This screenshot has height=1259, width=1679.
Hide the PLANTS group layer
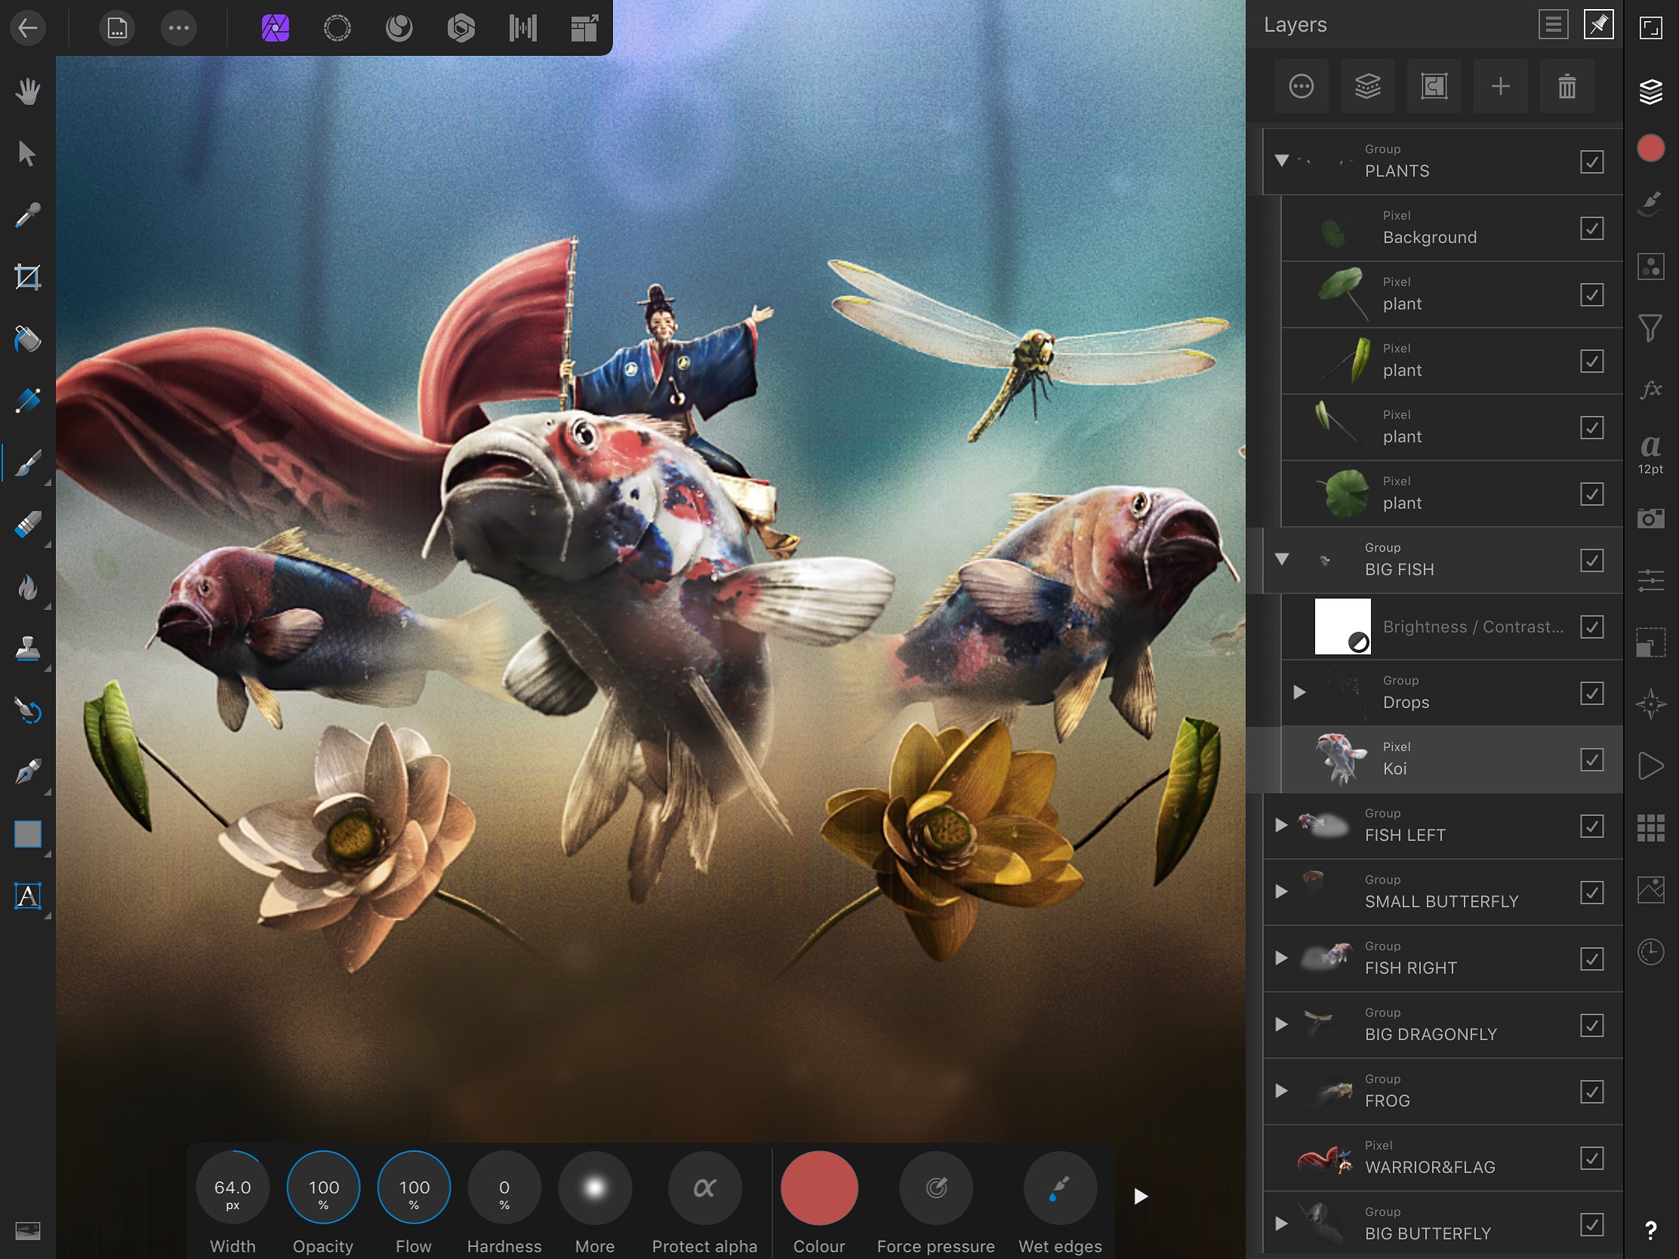[1591, 162]
